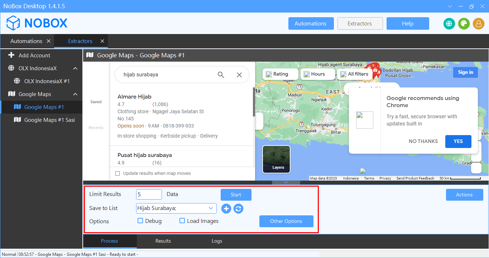Enable the Load Images checkbox

pyautogui.click(x=182, y=221)
